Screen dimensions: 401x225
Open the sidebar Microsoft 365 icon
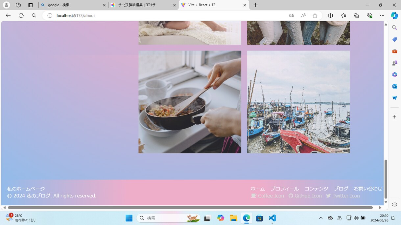tap(394, 74)
